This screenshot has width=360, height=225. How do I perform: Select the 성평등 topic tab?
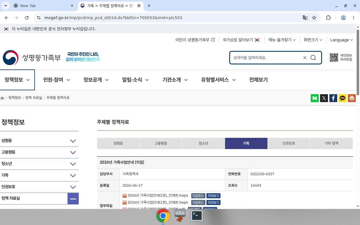(x=118, y=143)
